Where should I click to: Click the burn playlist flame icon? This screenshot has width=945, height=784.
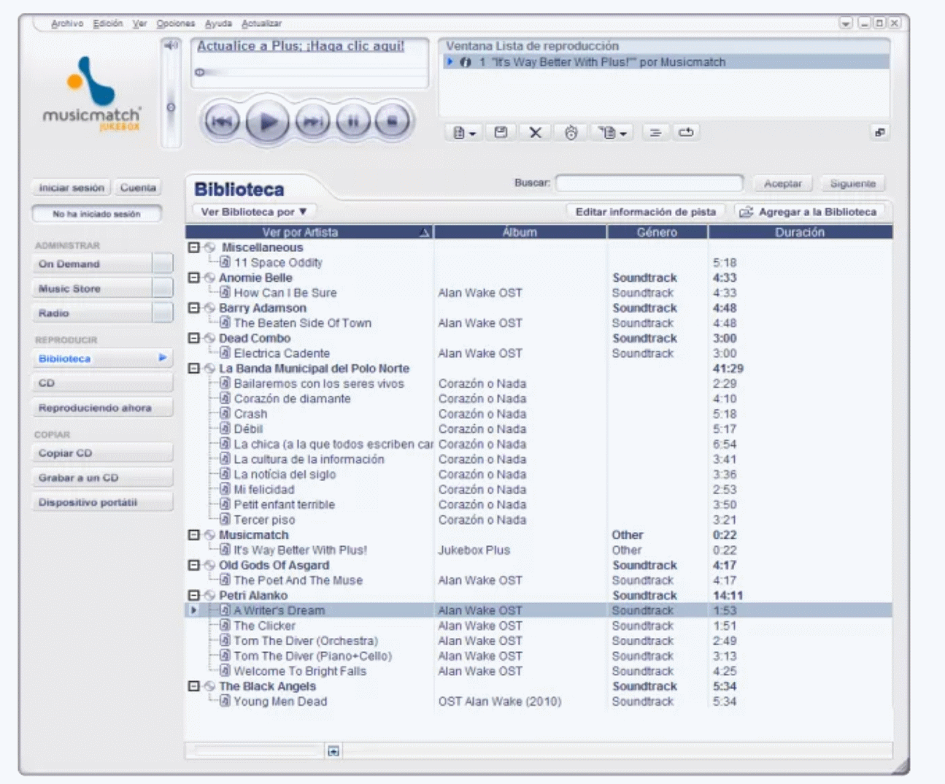571,133
